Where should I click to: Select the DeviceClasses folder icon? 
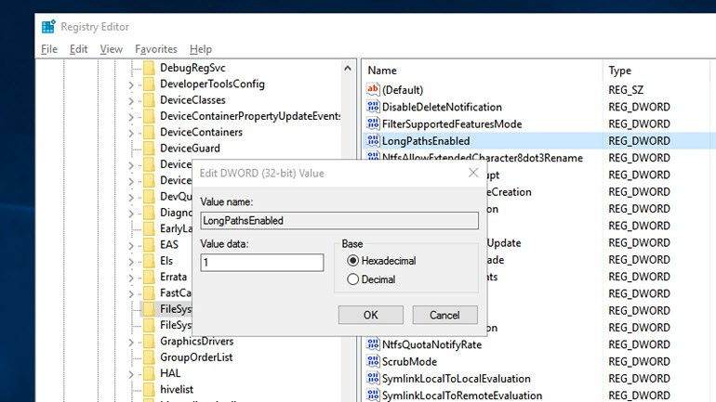[x=149, y=100]
